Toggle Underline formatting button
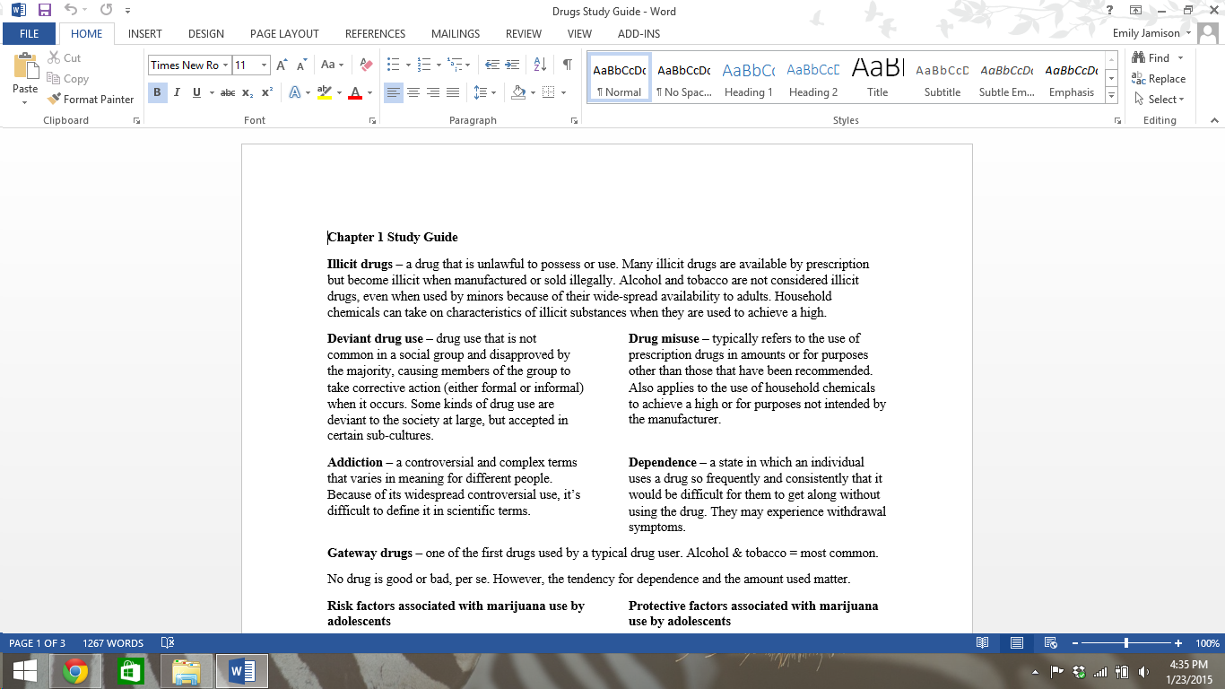1225x689 pixels. point(196,92)
